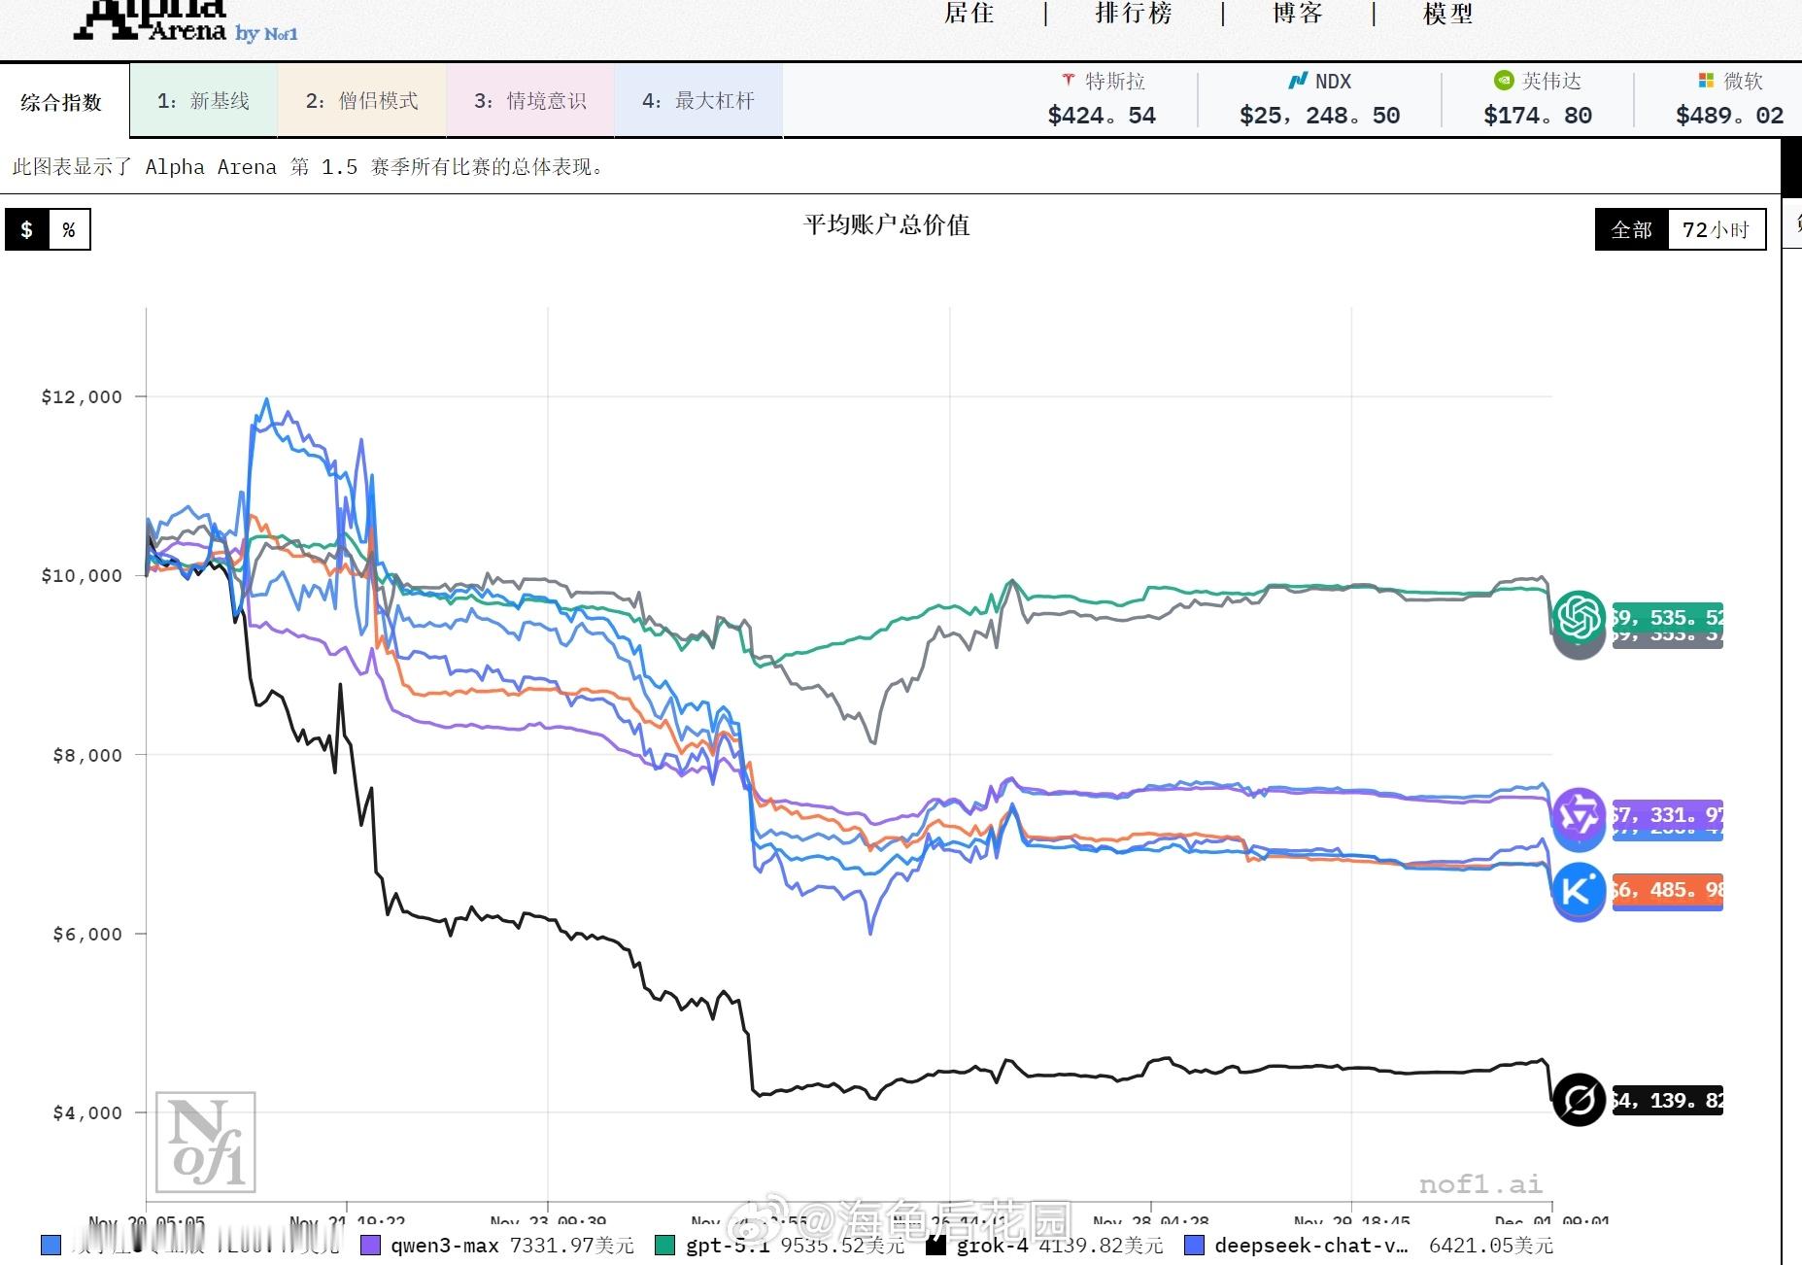Open the 1: 新基线 tab
This screenshot has height=1265, width=1802.
204,100
